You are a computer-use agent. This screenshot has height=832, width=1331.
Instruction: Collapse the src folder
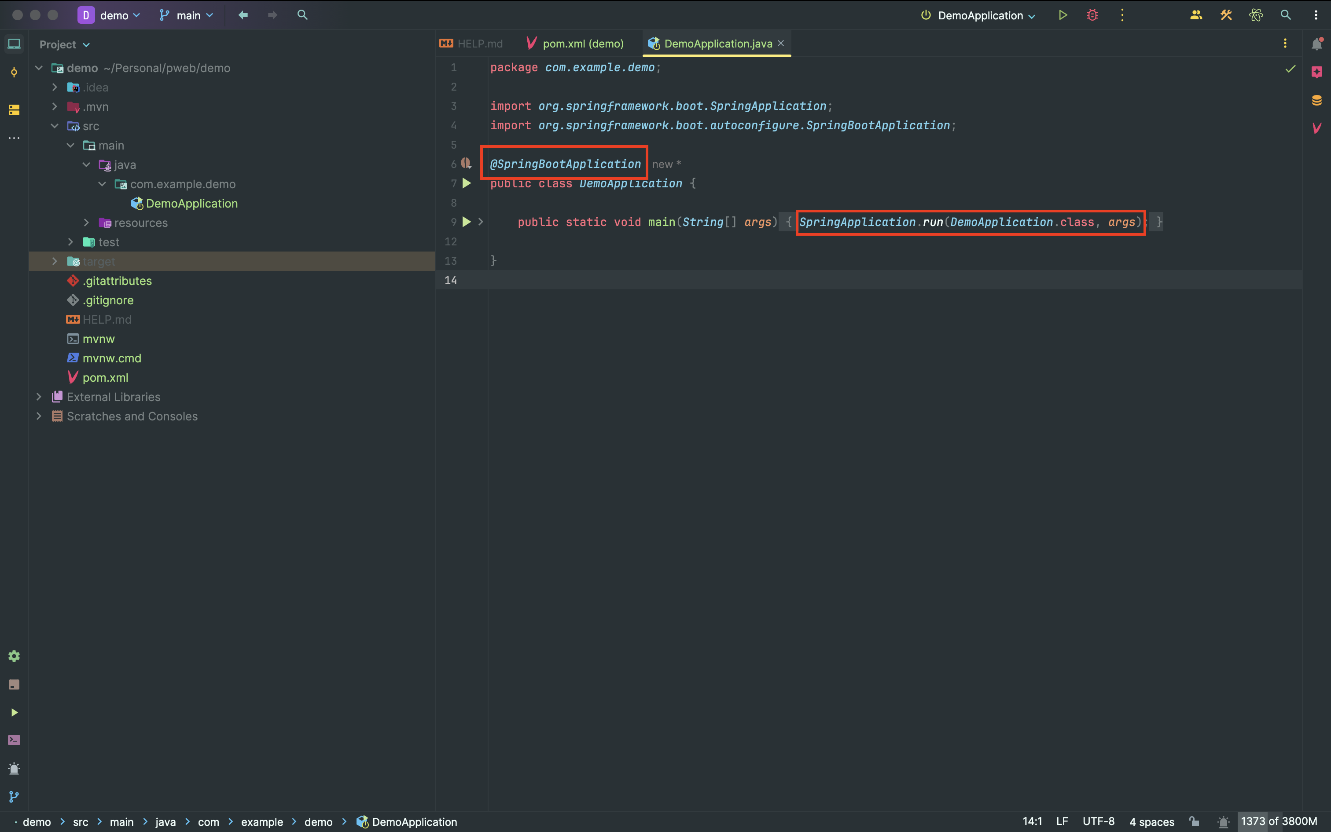tap(55, 126)
